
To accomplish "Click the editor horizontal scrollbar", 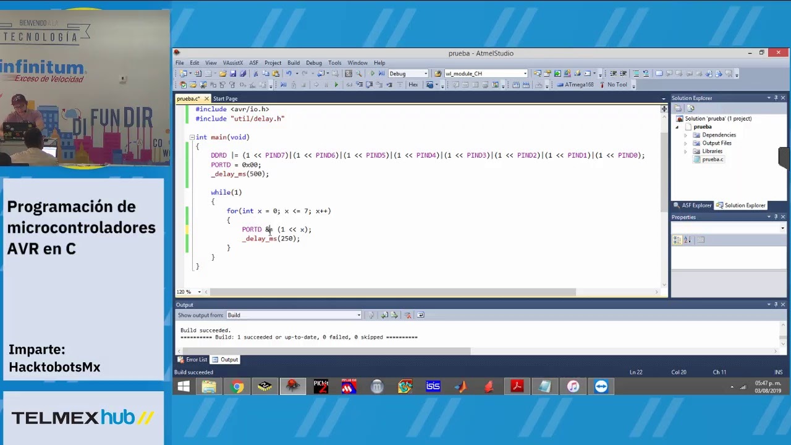I will pyautogui.click(x=392, y=292).
